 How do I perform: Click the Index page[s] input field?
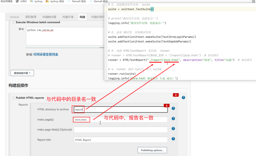[x=121, y=119]
